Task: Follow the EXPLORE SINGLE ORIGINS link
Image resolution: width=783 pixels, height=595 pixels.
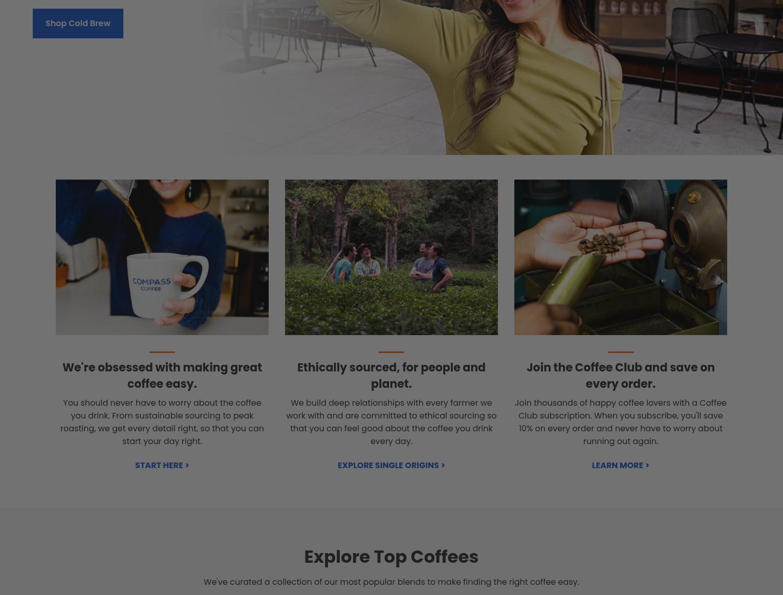Action: coord(391,465)
